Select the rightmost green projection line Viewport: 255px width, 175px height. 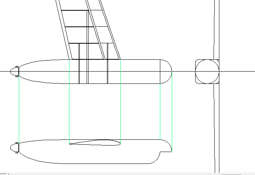(172, 111)
